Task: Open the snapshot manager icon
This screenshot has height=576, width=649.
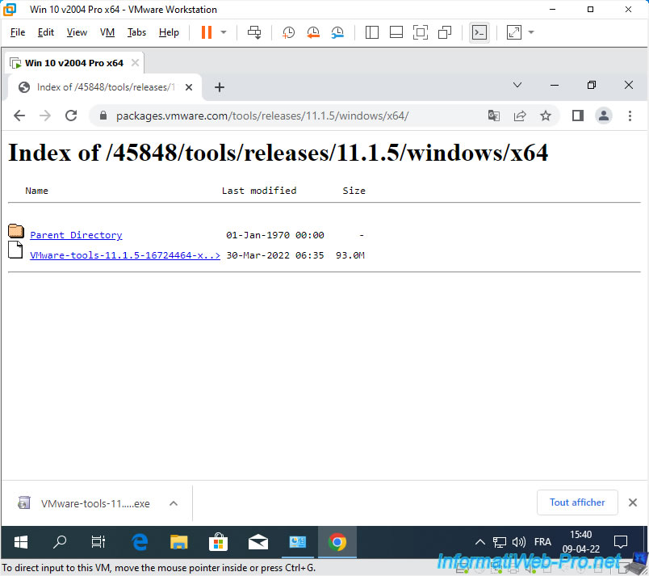Action: click(x=337, y=32)
